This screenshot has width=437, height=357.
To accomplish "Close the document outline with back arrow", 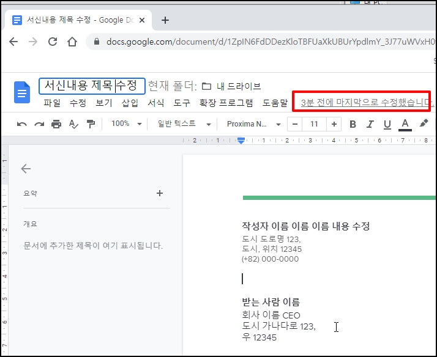I will click(x=26, y=169).
